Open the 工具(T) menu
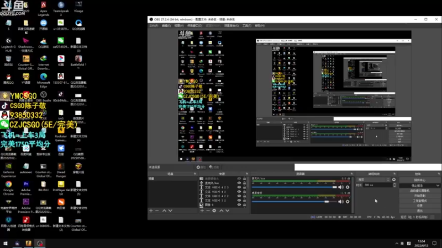This screenshot has width=442, height=248. click(246, 25)
